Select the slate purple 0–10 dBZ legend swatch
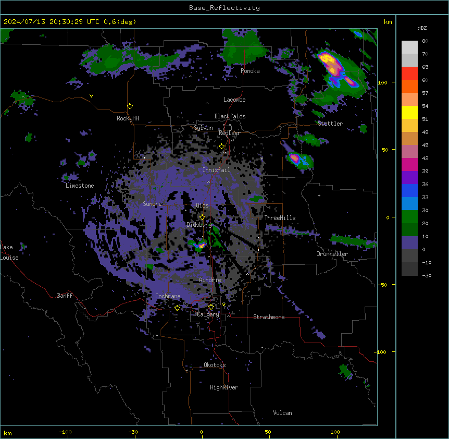The width and height of the screenshot is (449, 439). point(409,243)
